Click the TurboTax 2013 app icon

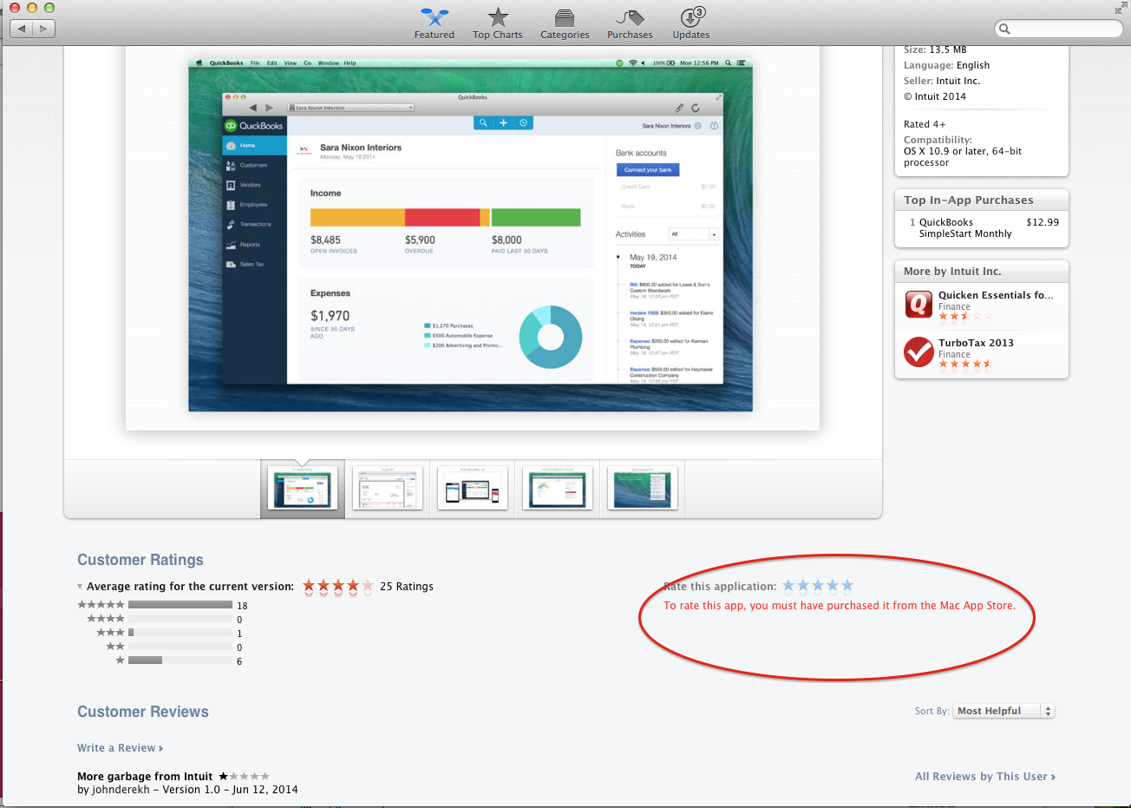919,352
